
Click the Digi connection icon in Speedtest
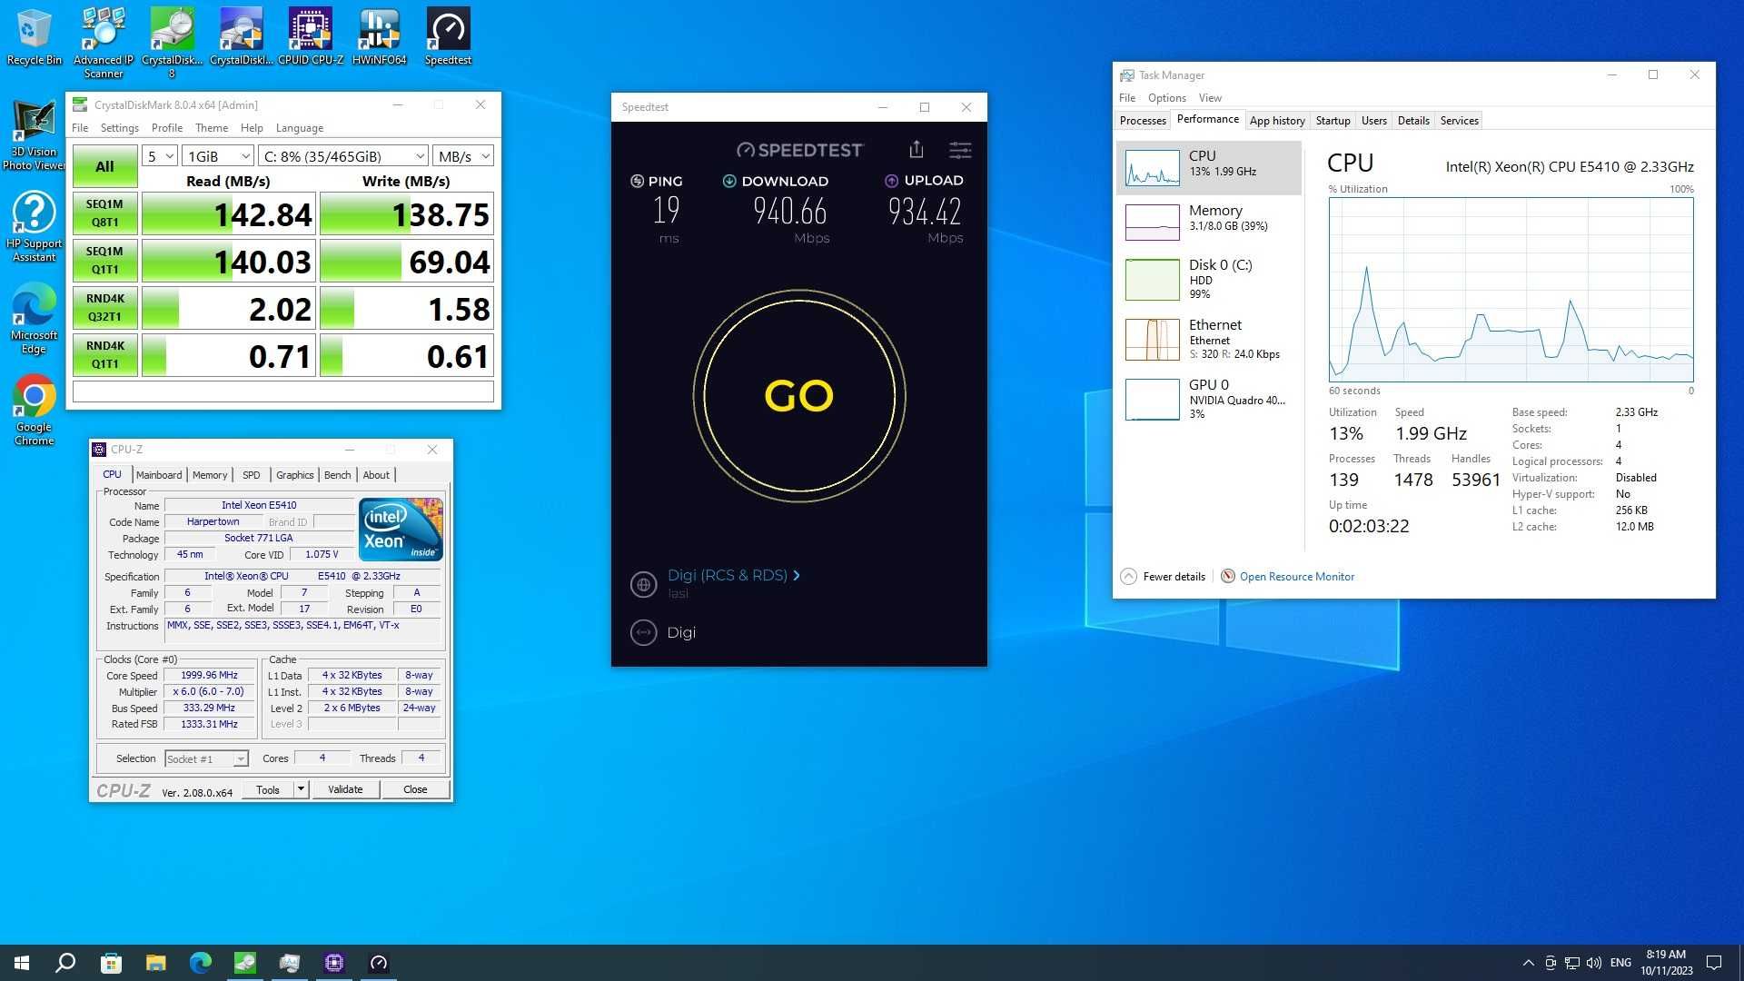(643, 632)
